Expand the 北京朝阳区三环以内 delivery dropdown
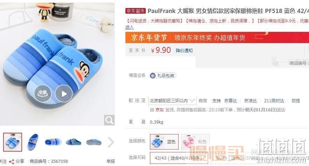Screen dimensions: 309x166 click(172, 101)
